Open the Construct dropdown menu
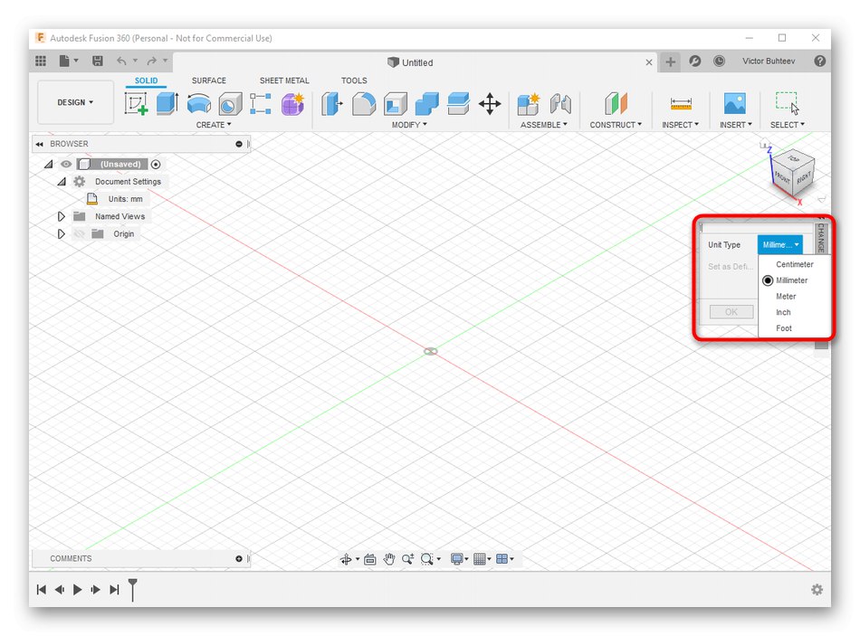Viewport: 860px width, 636px height. [x=616, y=125]
